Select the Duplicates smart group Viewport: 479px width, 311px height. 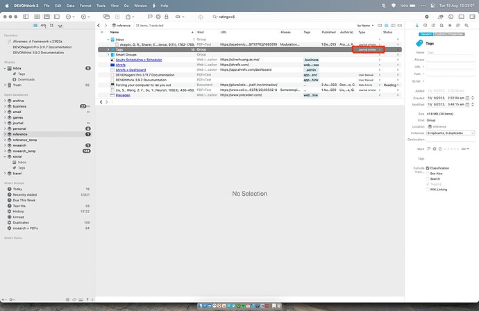[x=21, y=223]
